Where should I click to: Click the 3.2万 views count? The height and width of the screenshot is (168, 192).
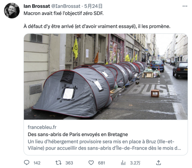click(135, 163)
